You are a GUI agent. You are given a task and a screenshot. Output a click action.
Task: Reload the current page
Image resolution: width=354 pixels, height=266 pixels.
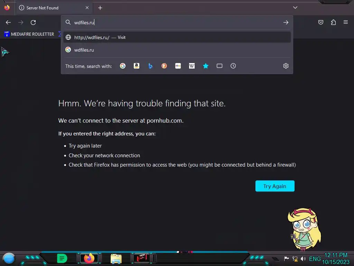click(x=33, y=23)
